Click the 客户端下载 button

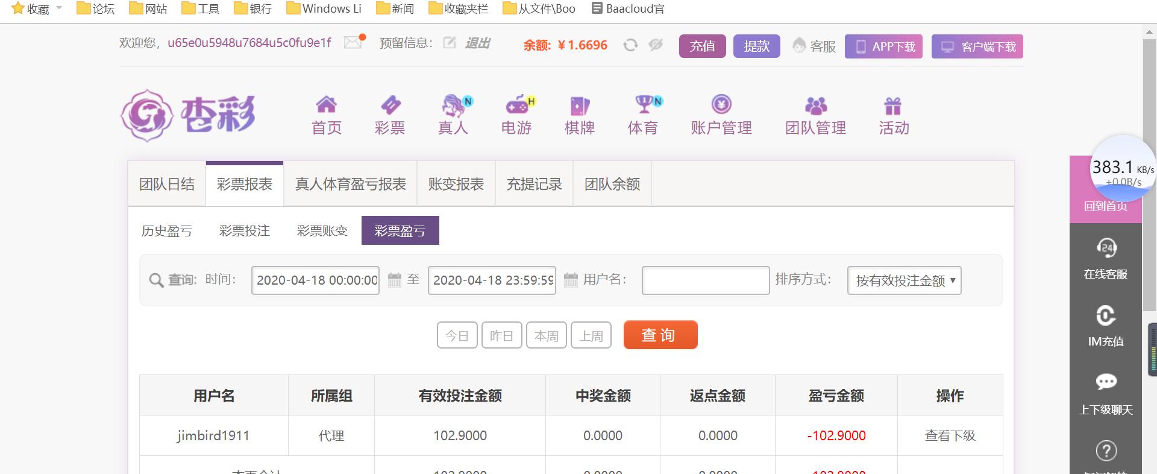click(x=977, y=46)
